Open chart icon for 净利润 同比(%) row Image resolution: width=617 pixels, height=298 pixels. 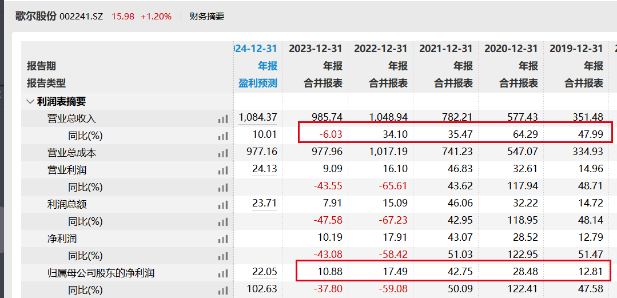pos(223,256)
